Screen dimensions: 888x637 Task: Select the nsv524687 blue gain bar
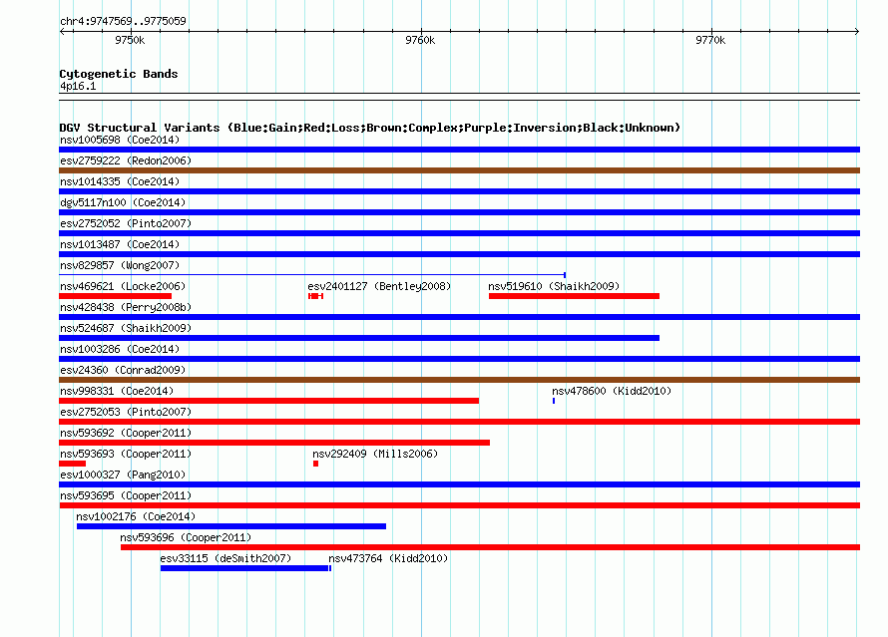(359, 338)
